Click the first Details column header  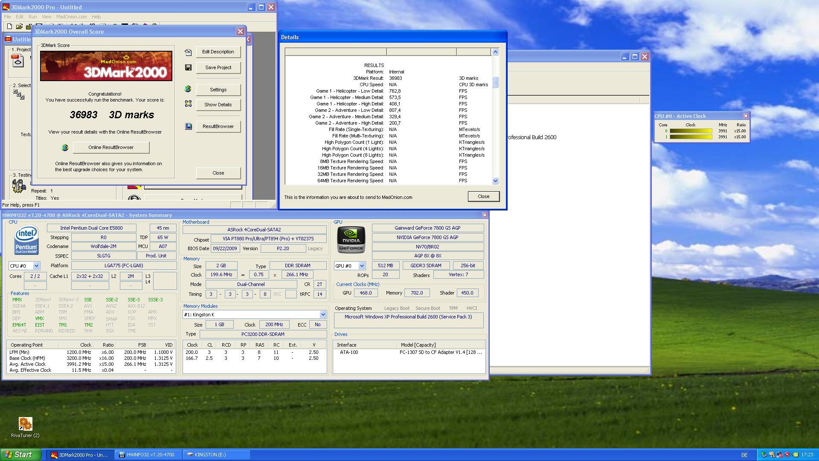[336, 52]
